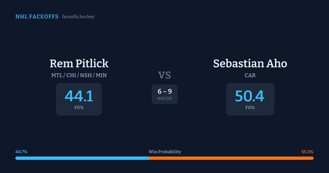Click Sebastian Aho's 50.4 FO% card
329x173 pixels.
tap(250, 99)
